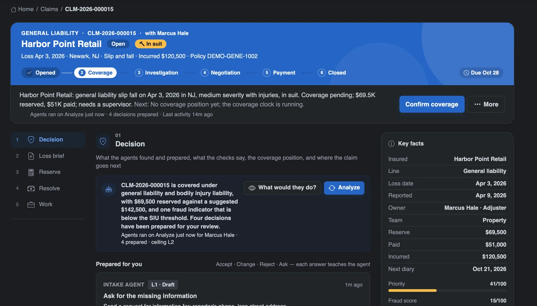
Task: Click the calculator icon for Reserve
Action: (x=31, y=172)
